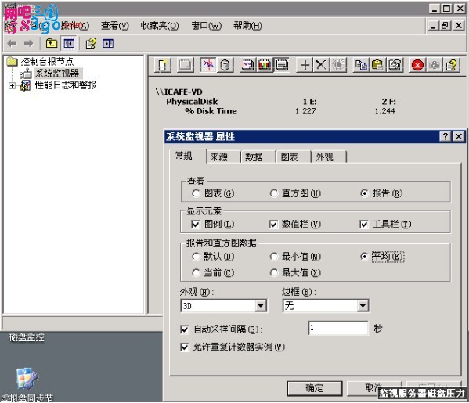This screenshot has height=403, width=469.
Task: Expand the 性能日志和警报 tree node
Action: point(12,85)
